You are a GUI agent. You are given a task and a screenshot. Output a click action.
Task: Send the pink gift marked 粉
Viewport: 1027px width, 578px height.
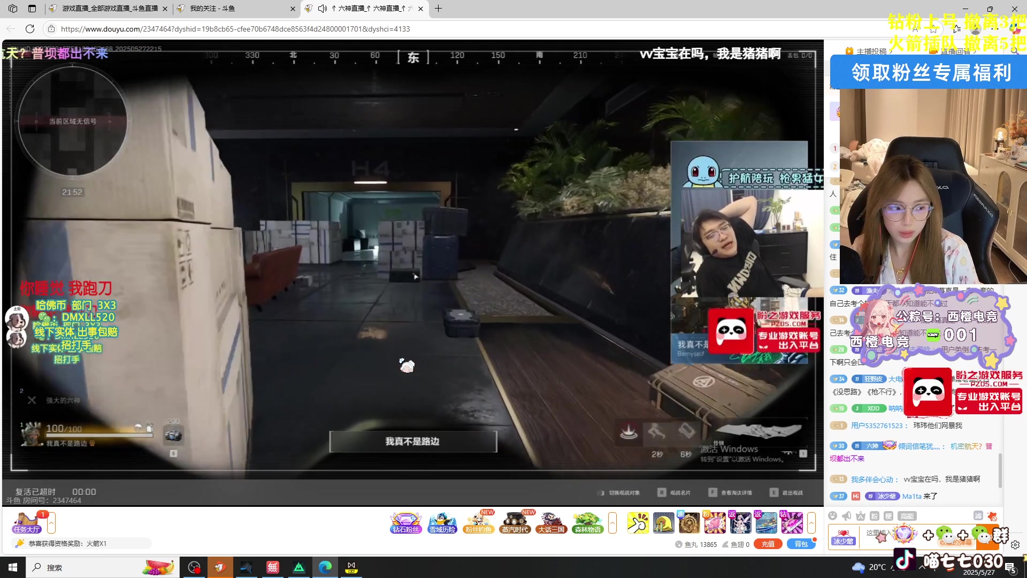click(x=715, y=522)
